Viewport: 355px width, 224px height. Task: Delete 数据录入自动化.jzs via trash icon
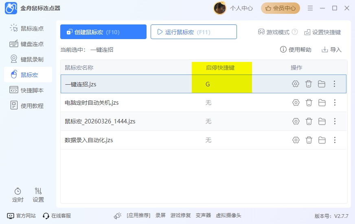click(x=309, y=140)
